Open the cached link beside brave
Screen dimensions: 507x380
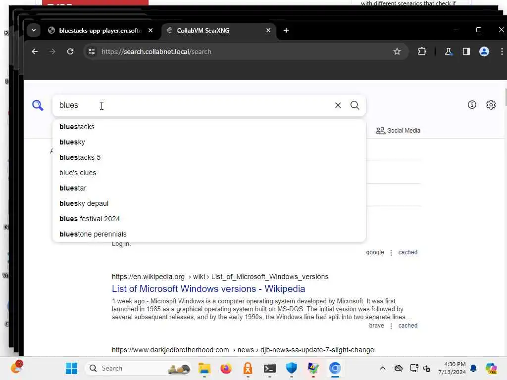coord(407,326)
